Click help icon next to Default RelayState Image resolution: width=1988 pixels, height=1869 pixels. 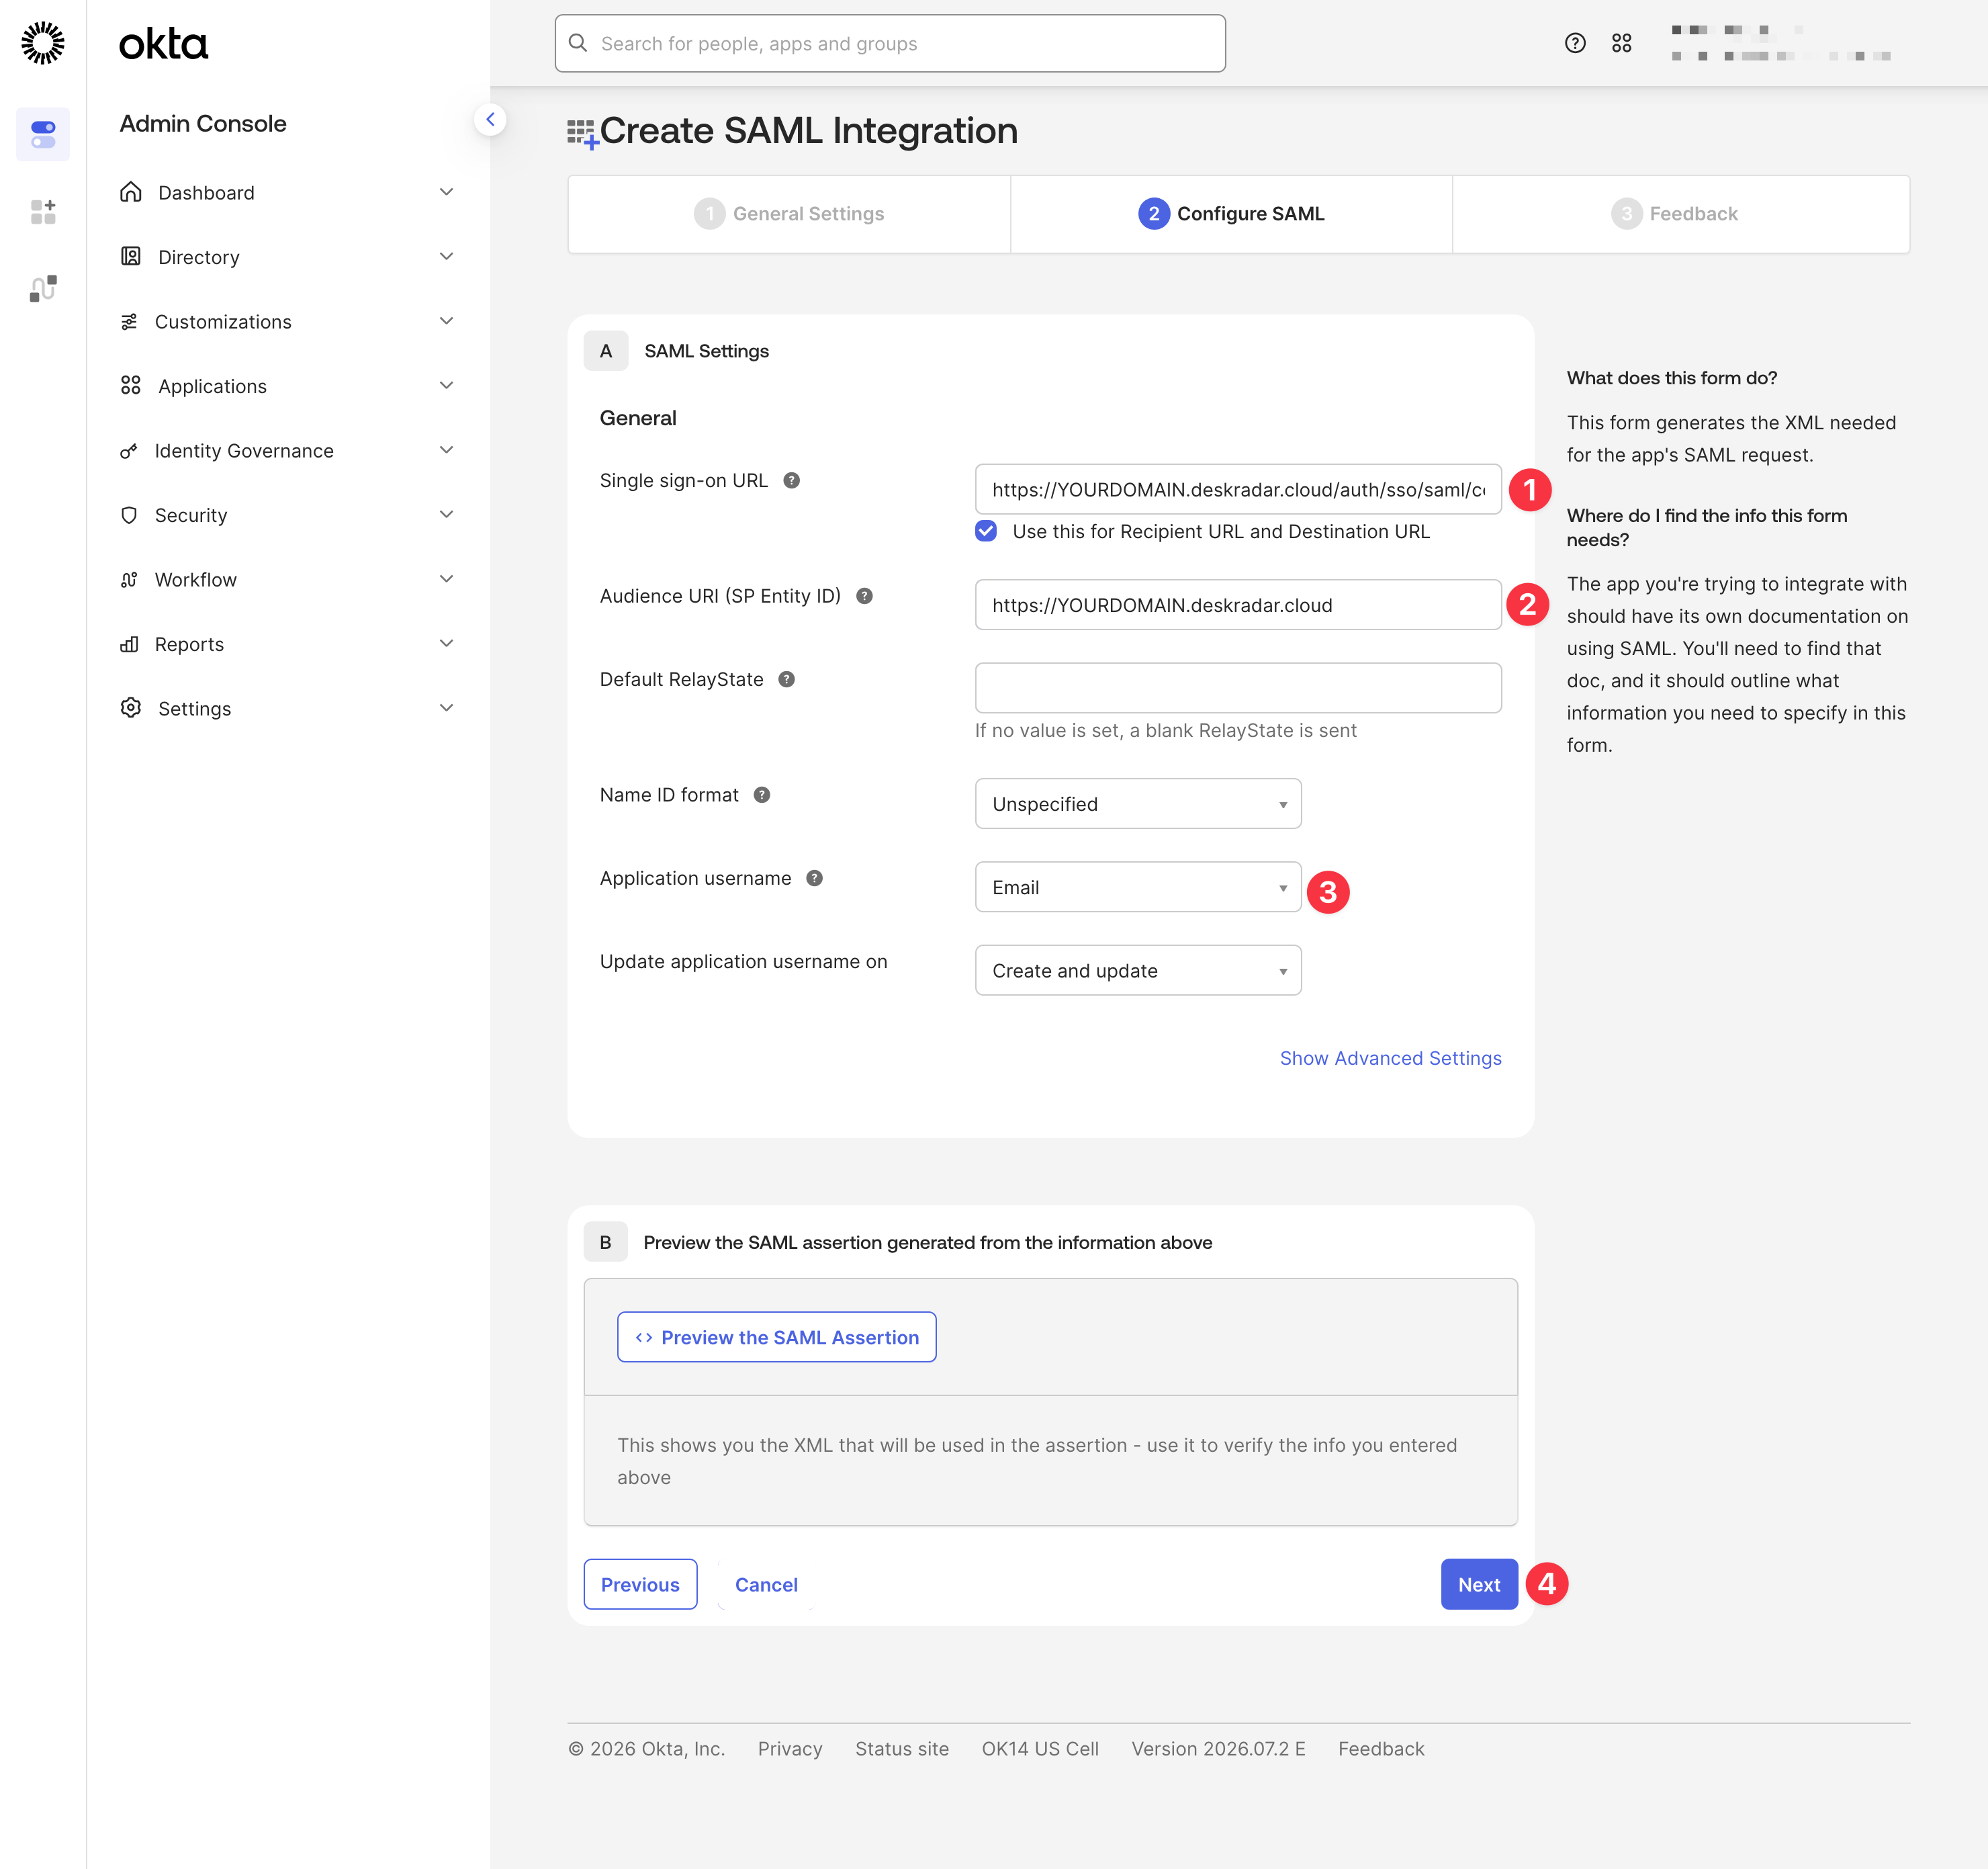(786, 679)
